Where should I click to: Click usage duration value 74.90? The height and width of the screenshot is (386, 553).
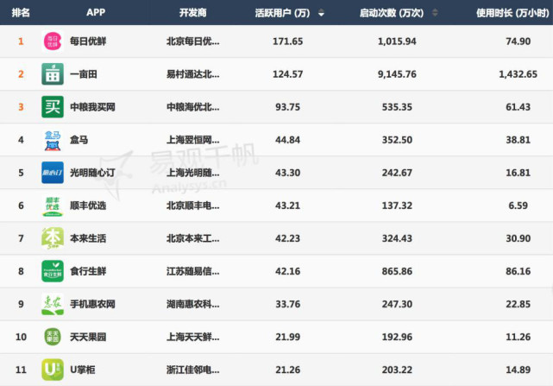[x=518, y=41]
